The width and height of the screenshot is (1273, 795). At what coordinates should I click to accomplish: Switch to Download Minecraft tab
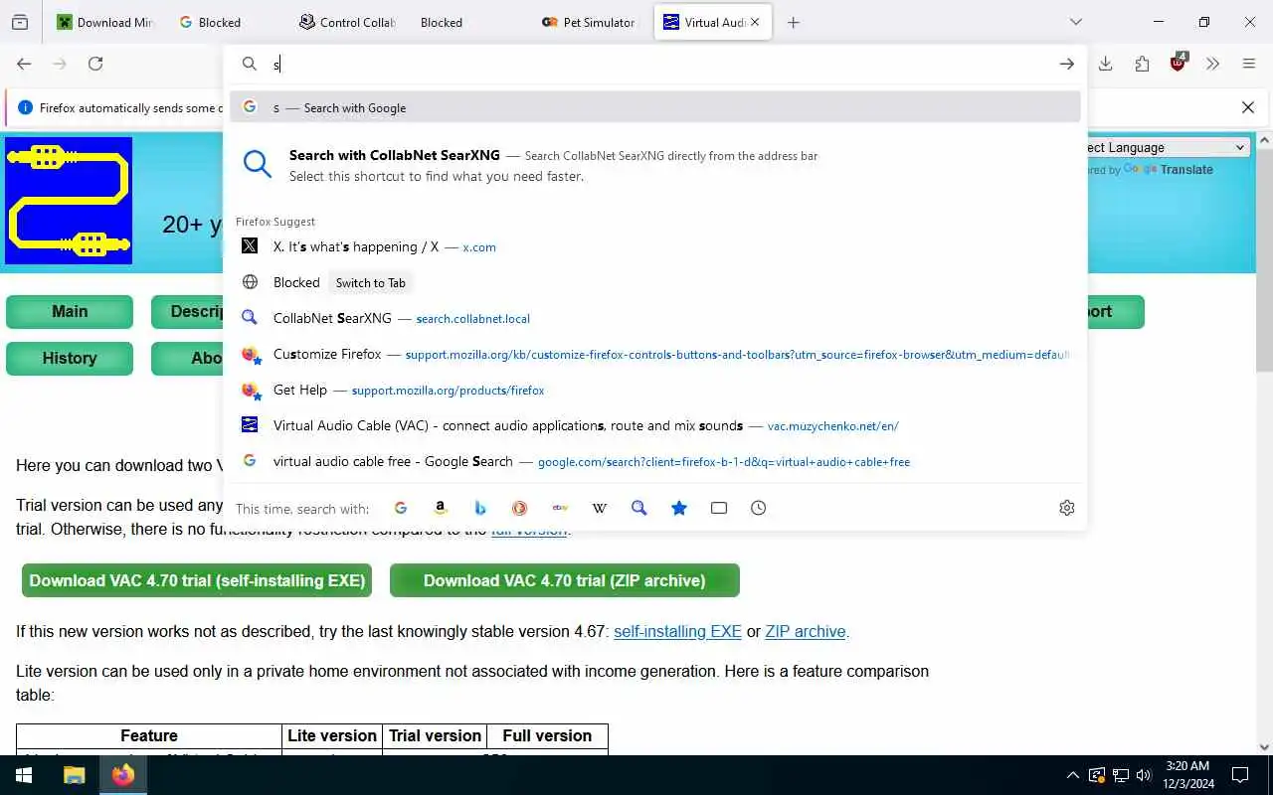(x=105, y=22)
